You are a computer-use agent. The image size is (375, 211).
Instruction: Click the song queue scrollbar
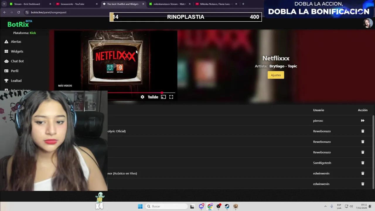[x=373, y=152]
